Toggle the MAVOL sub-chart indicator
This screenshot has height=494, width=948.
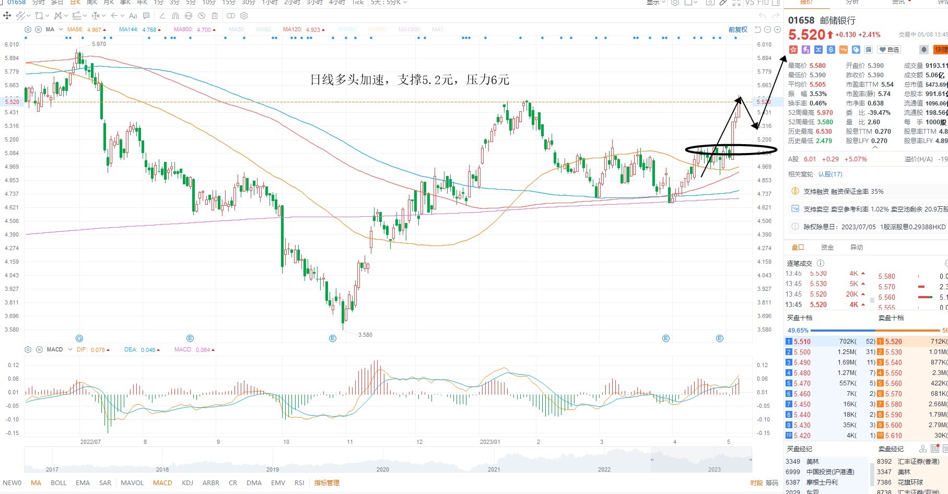[132, 483]
